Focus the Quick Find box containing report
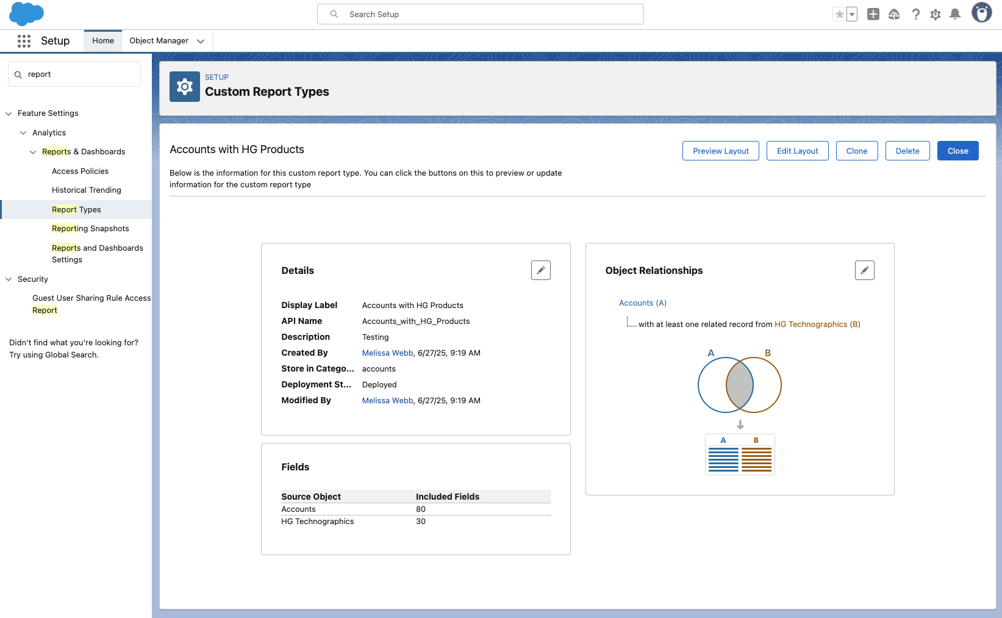 point(74,74)
